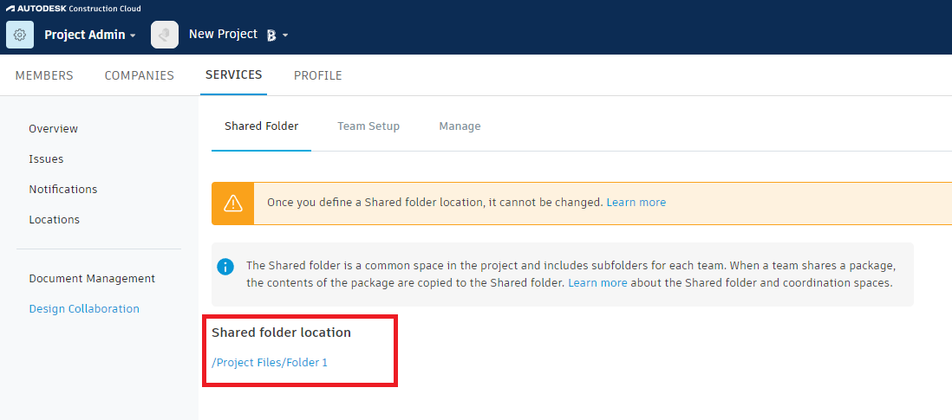The height and width of the screenshot is (420, 952).
Task: Click the New Project thumbnail image
Action: point(165,35)
